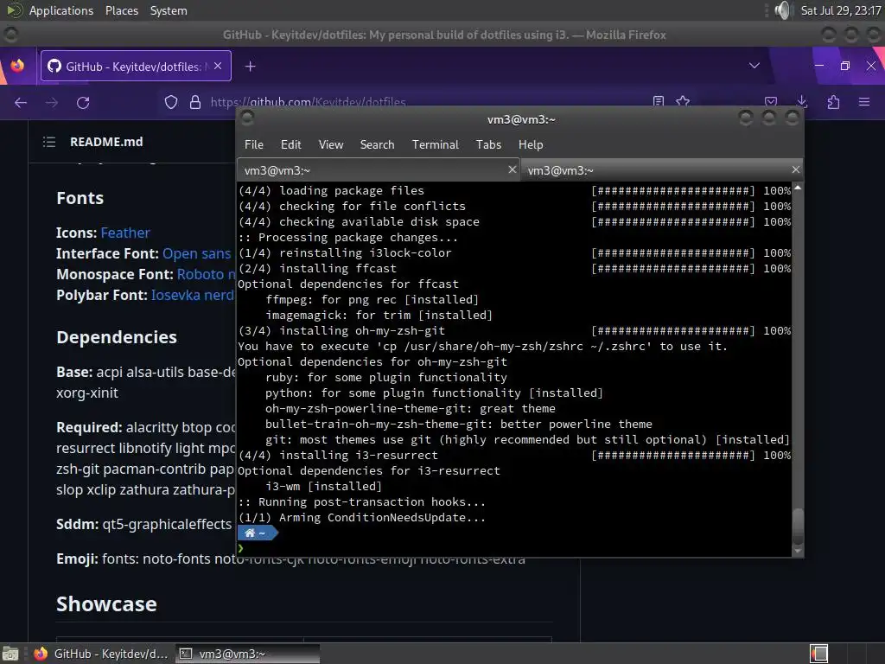Click the Firefox window menu button in title bar

pyautogui.click(x=10, y=35)
